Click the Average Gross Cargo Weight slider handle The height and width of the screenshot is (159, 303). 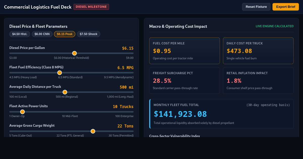click(x=93, y=131)
